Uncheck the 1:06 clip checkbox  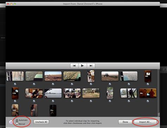72,84
